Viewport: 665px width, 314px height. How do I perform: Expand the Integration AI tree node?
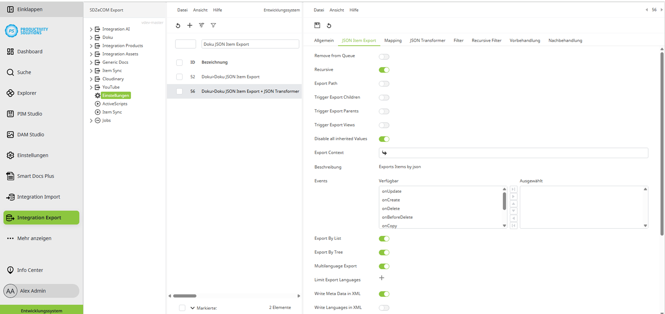(91, 30)
